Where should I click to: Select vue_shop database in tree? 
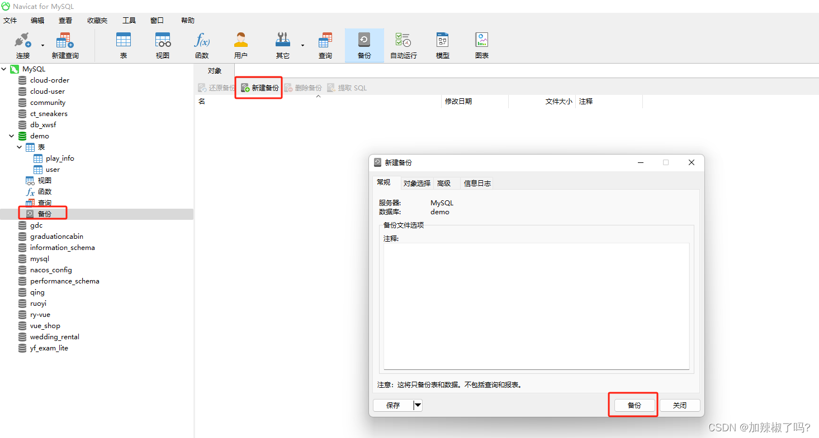(x=45, y=325)
